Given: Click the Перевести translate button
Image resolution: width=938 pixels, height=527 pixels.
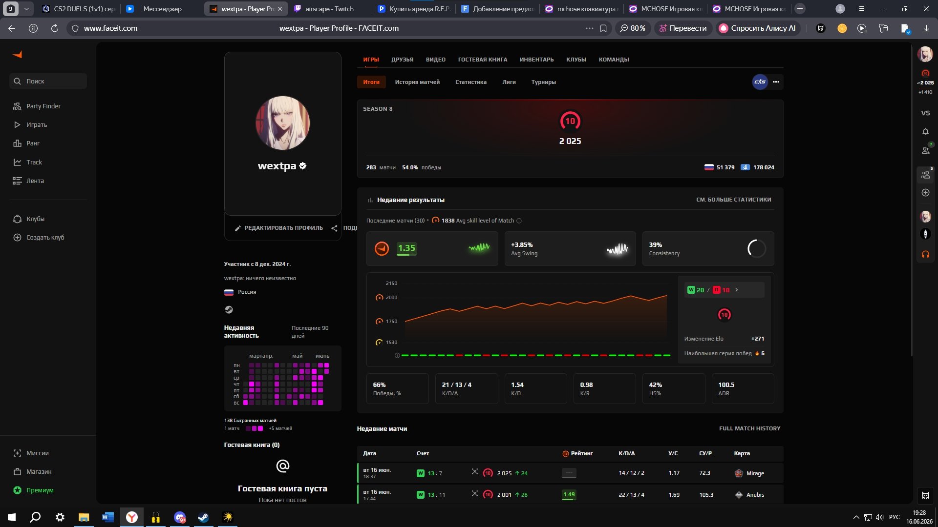Looking at the screenshot, I should 683,28.
